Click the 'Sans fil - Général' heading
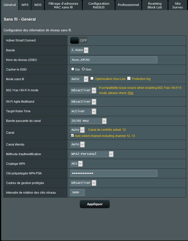 point(20,19)
